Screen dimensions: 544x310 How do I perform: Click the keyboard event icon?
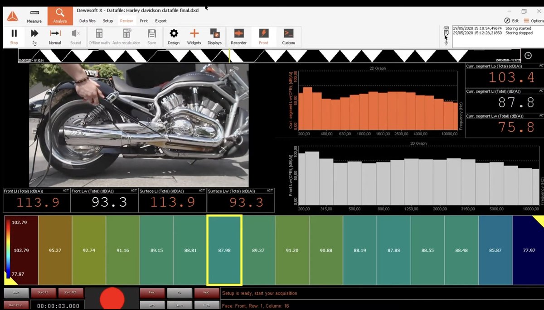coord(446,28)
